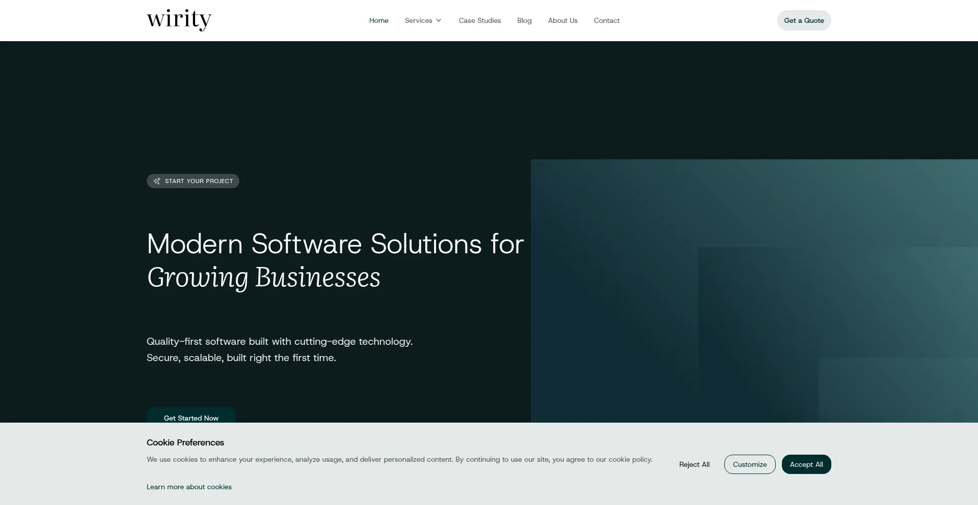Click the START YOUR PROJECT badge
The width and height of the screenshot is (978, 505).
pos(193,181)
